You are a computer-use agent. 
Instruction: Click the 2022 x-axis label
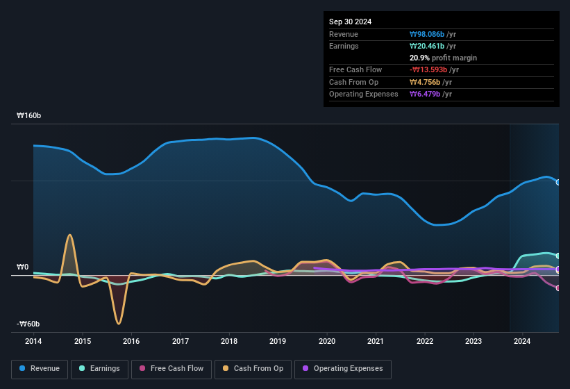pyautogui.click(x=425, y=341)
